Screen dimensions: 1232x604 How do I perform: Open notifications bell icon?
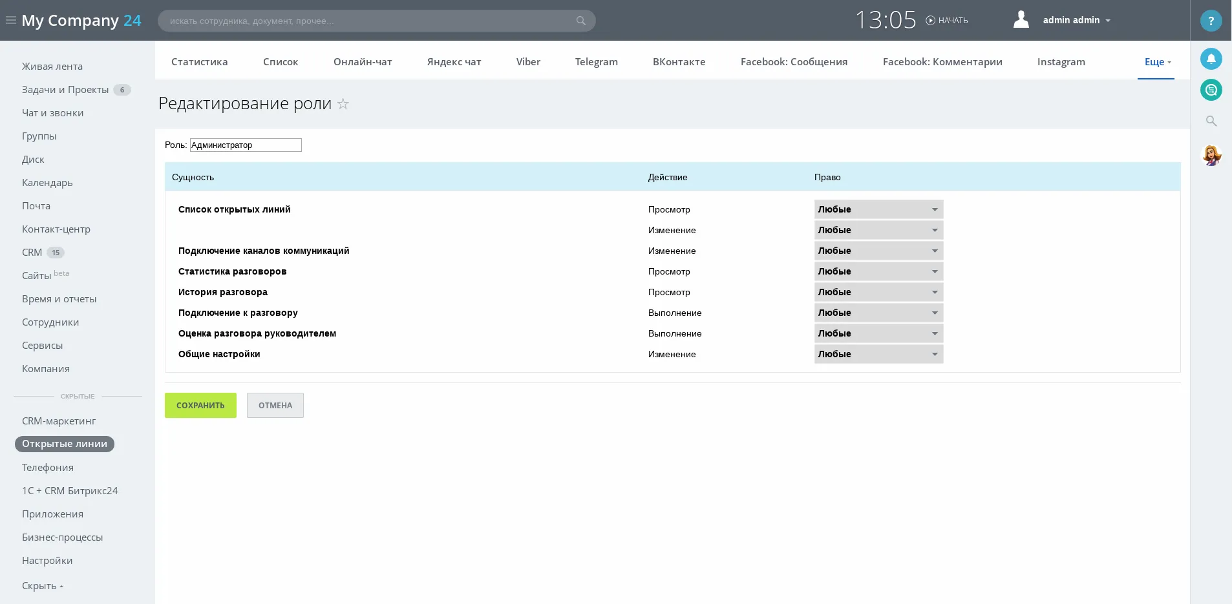1211,59
